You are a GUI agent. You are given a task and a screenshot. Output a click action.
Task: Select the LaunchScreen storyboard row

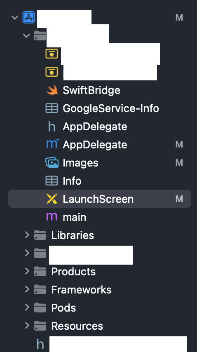click(x=100, y=199)
